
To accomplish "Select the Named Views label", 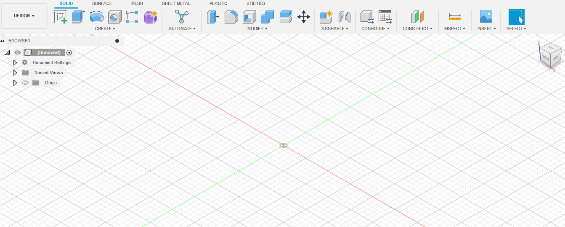I will point(49,73).
